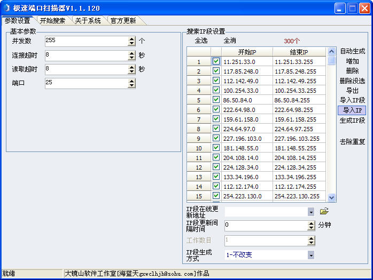Viewport: 373px width, 280px height.
Task: Switch to the 开始搜索 tab
Action: click(52, 21)
